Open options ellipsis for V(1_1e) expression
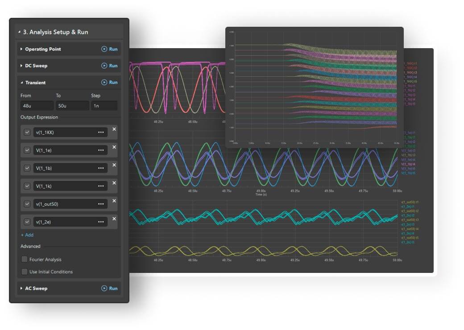The width and height of the screenshot is (464, 330). tap(101, 150)
